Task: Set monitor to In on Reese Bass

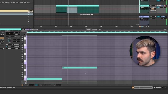Action: 150,9
